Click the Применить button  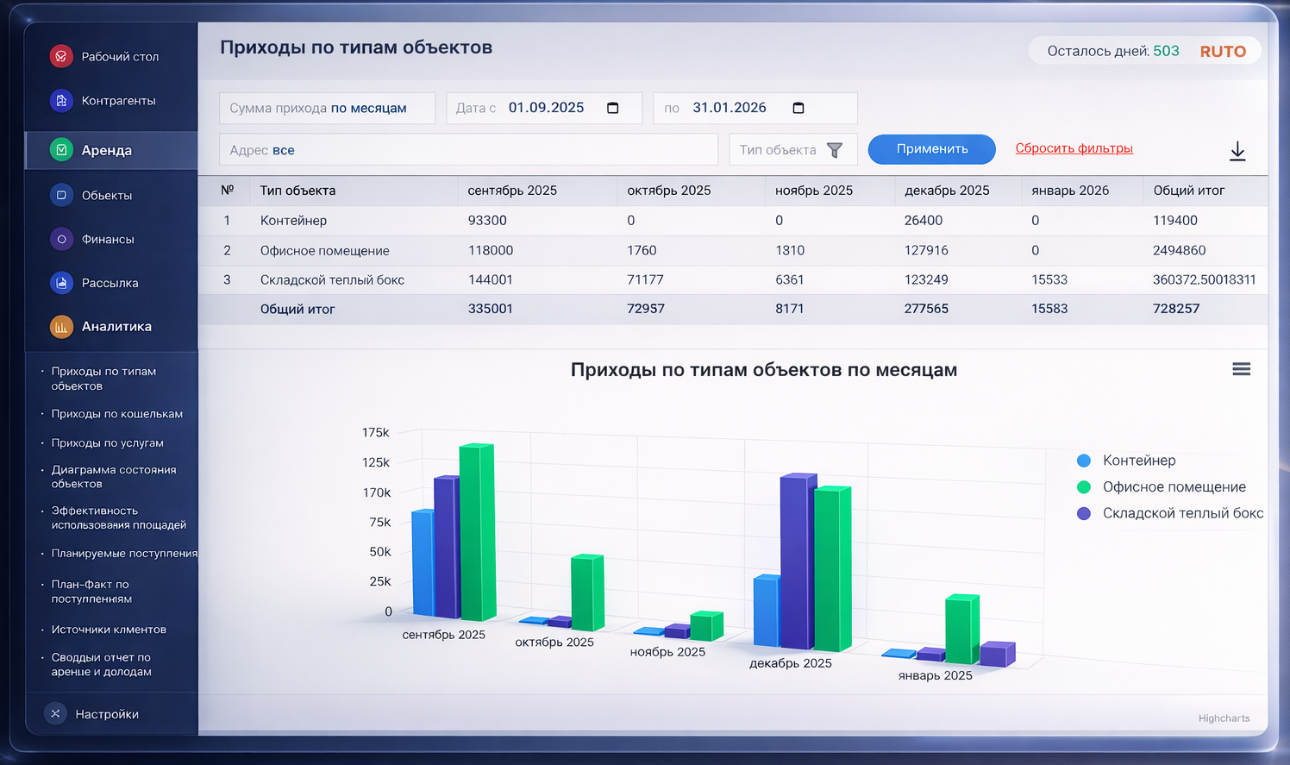click(x=932, y=149)
